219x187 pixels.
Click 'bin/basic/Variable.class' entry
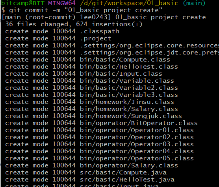coord(127,81)
